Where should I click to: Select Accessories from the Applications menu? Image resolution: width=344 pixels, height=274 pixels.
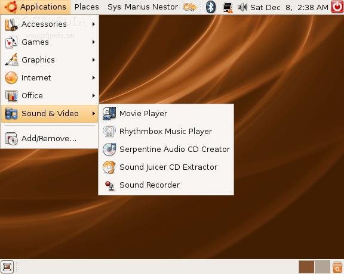pyautogui.click(x=50, y=24)
